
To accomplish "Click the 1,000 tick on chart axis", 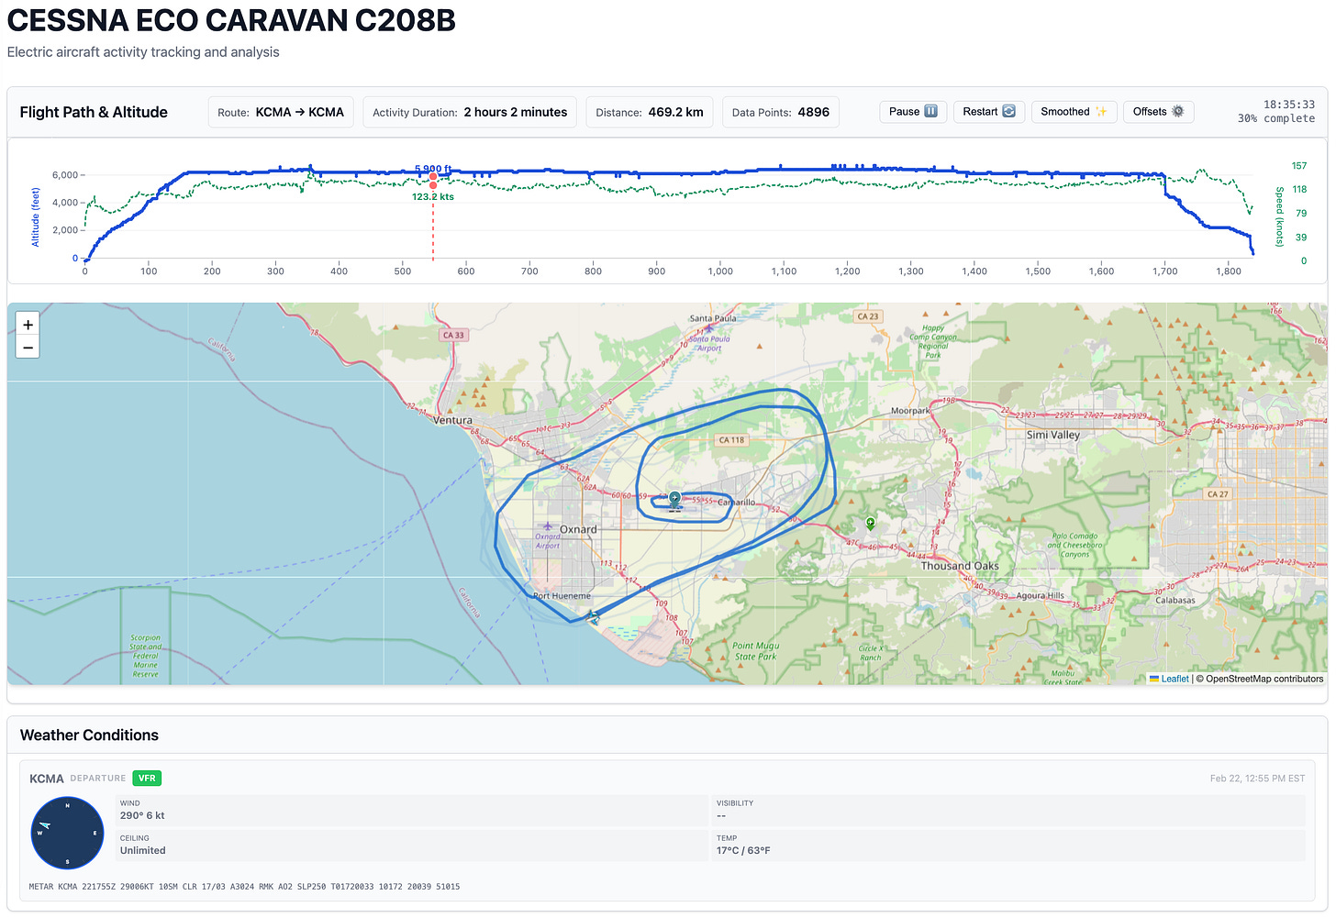I will tap(720, 271).
